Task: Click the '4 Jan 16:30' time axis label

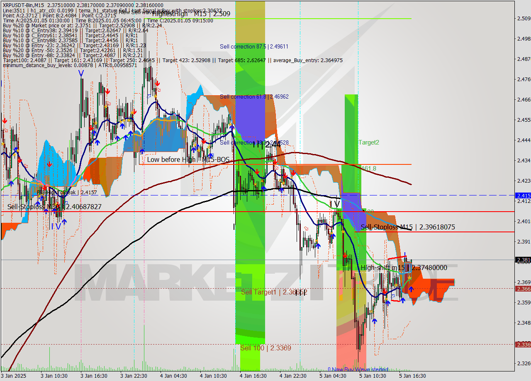Action: click(253, 376)
